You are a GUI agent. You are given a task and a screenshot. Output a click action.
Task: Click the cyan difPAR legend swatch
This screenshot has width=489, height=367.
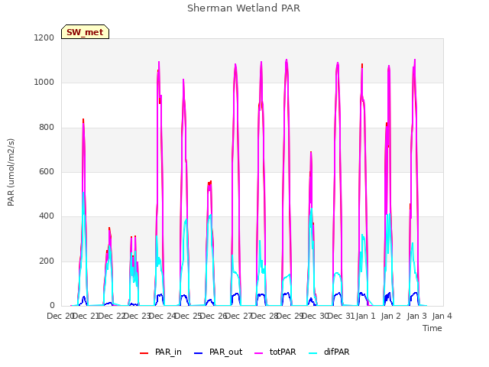point(313,353)
